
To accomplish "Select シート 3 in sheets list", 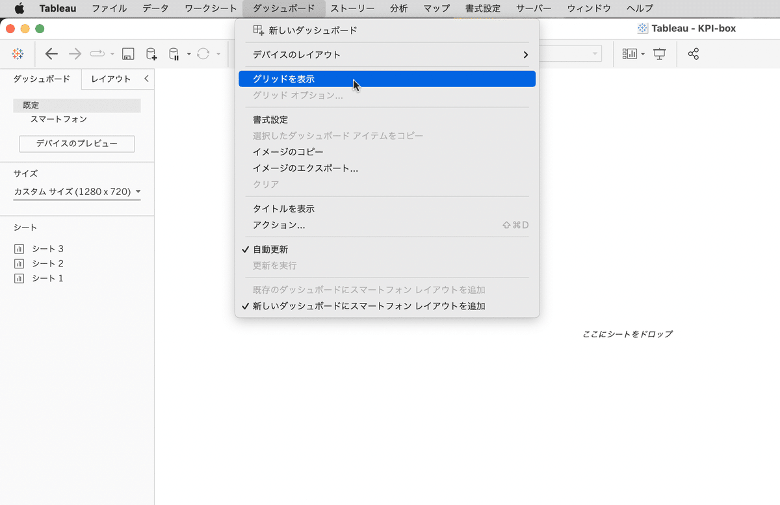I will 47,249.
